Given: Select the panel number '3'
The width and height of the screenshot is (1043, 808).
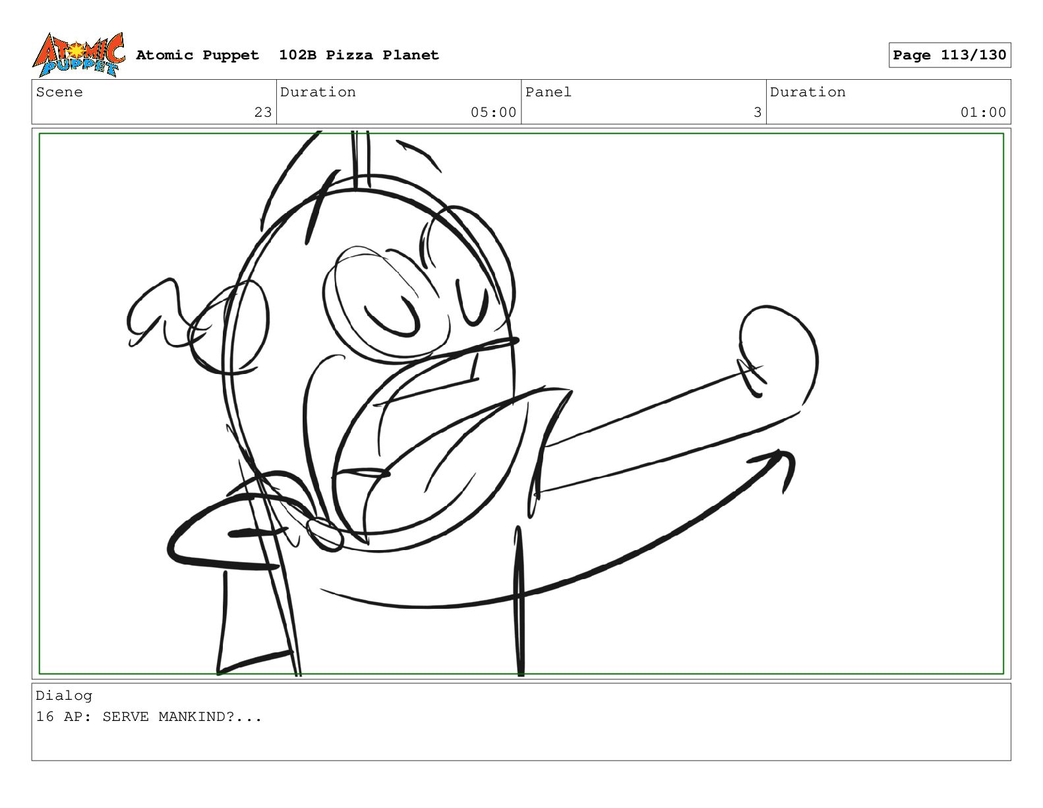Looking at the screenshot, I should (758, 112).
